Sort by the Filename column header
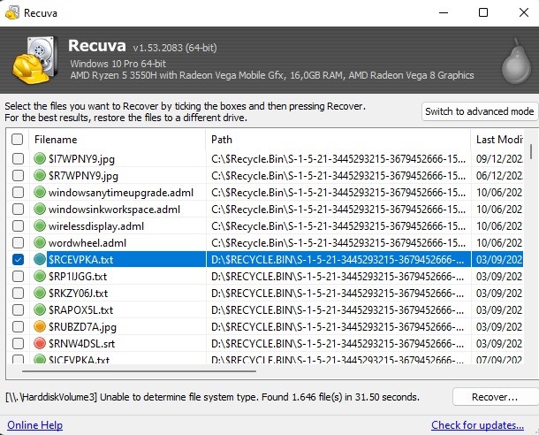Viewport: 539px width, 435px height. coord(118,140)
